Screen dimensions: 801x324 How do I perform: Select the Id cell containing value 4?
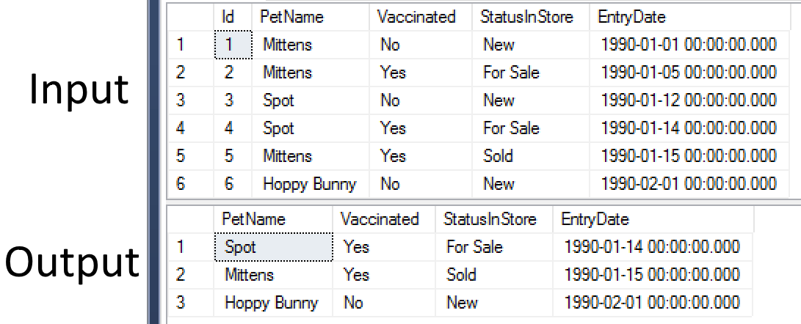pyautogui.click(x=228, y=128)
